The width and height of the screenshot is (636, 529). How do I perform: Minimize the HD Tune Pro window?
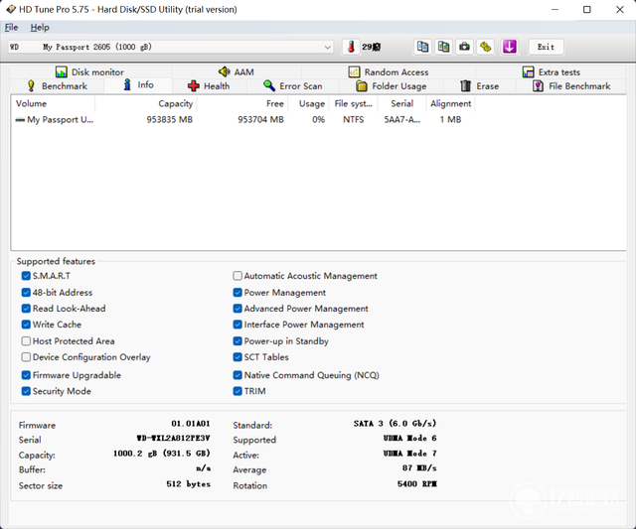[x=555, y=9]
